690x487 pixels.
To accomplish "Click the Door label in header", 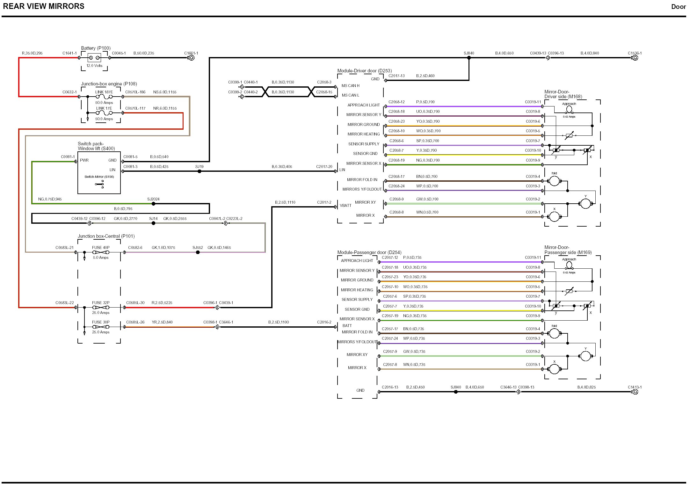I will pyautogui.click(x=678, y=7).
